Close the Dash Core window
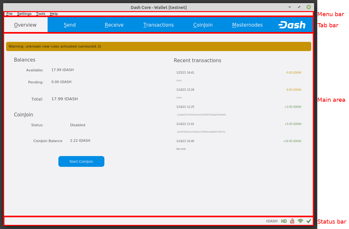Viewport: 349px width, 229px height. pyautogui.click(x=309, y=7)
